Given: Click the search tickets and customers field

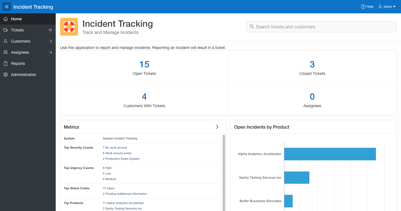Looking at the screenshot, I should [321, 27].
